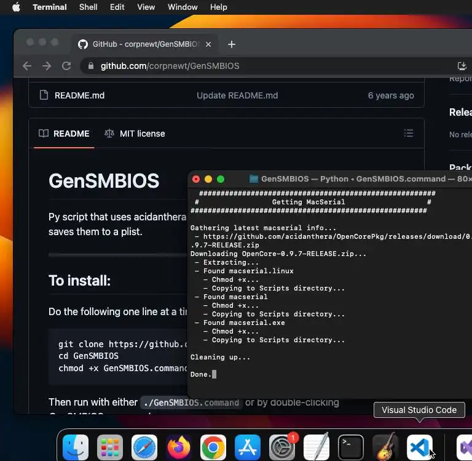
Task: Open the README outline list icon
Action: 409,133
